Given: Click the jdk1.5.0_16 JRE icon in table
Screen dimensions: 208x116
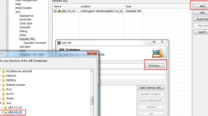Looking at the screenshot, I should tap(59, 11).
